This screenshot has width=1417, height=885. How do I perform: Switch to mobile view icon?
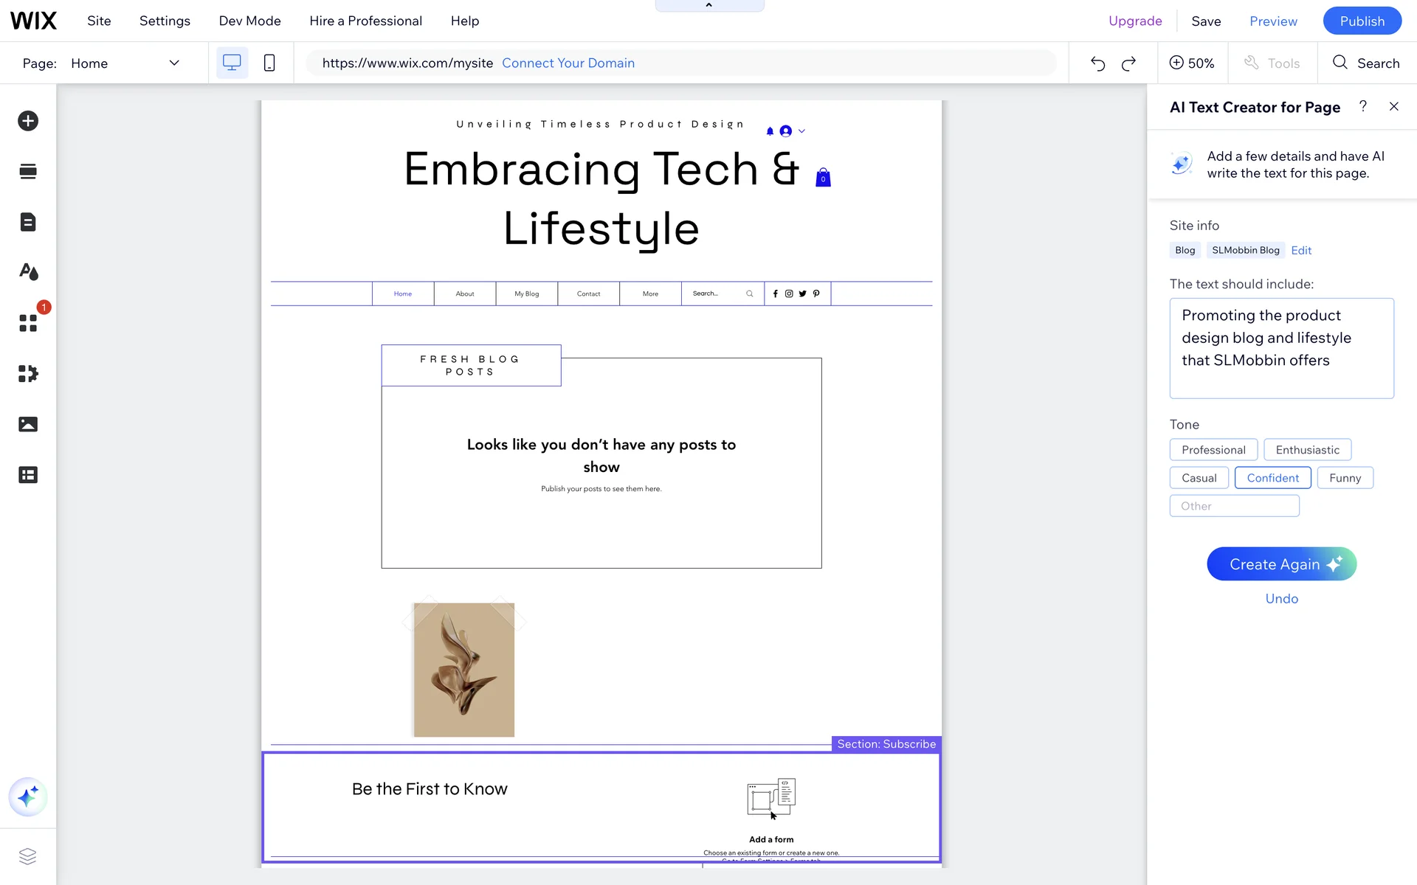pos(269,63)
